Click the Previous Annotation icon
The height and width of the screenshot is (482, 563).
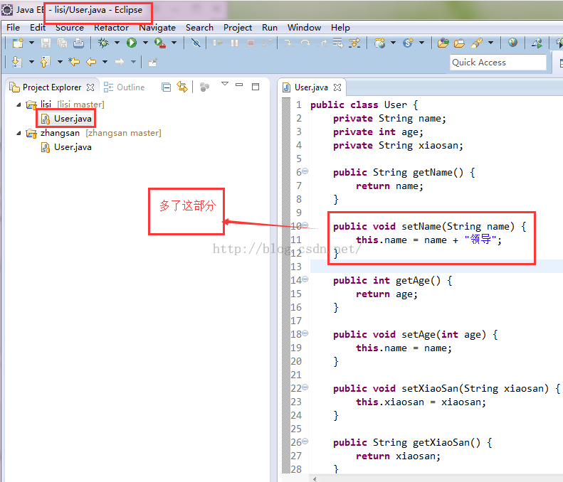coord(45,62)
